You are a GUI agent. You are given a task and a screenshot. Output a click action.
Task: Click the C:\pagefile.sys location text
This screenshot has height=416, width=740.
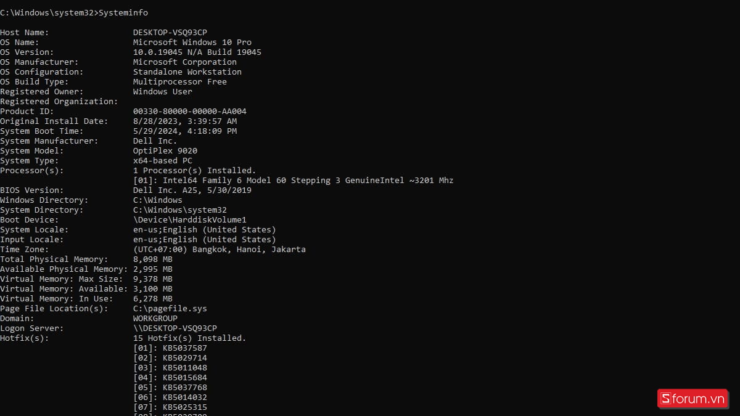tap(170, 309)
